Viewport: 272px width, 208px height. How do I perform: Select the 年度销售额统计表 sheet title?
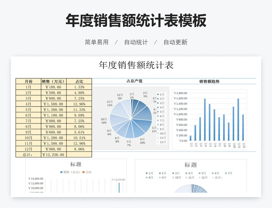(x=136, y=65)
